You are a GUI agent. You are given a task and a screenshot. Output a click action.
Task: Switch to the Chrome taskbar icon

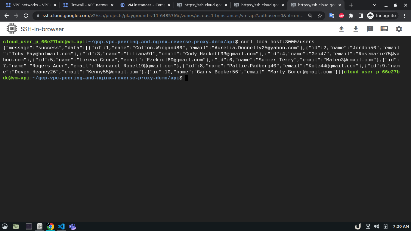[x=51, y=226]
